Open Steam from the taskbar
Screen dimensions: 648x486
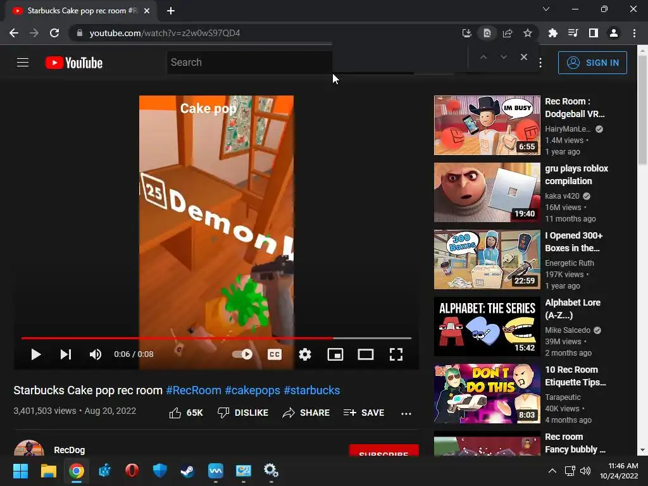click(x=187, y=471)
